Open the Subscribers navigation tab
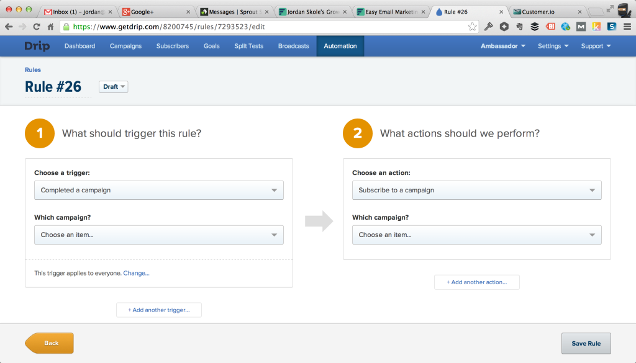The height and width of the screenshot is (363, 636). click(x=172, y=46)
